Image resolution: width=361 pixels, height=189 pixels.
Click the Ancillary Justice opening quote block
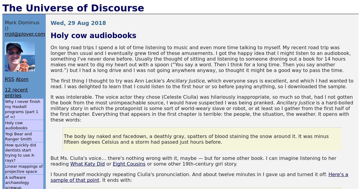pos(202,139)
